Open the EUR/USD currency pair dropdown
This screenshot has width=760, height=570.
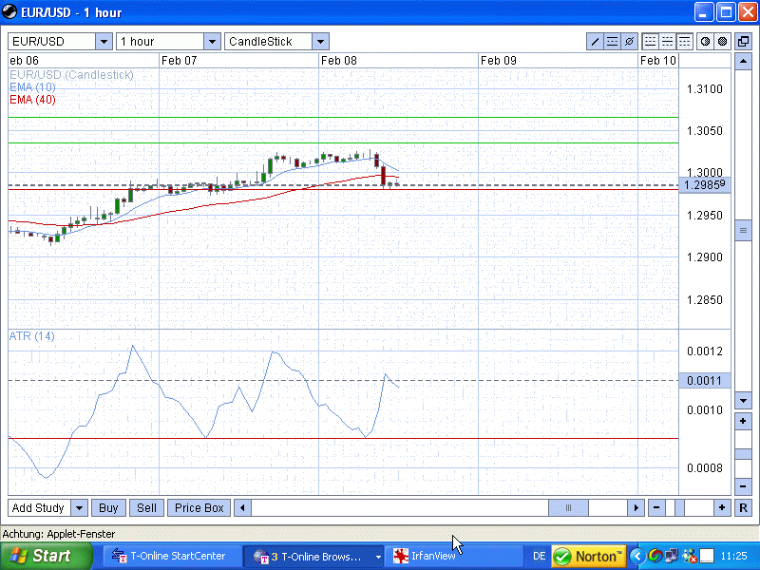pos(103,42)
